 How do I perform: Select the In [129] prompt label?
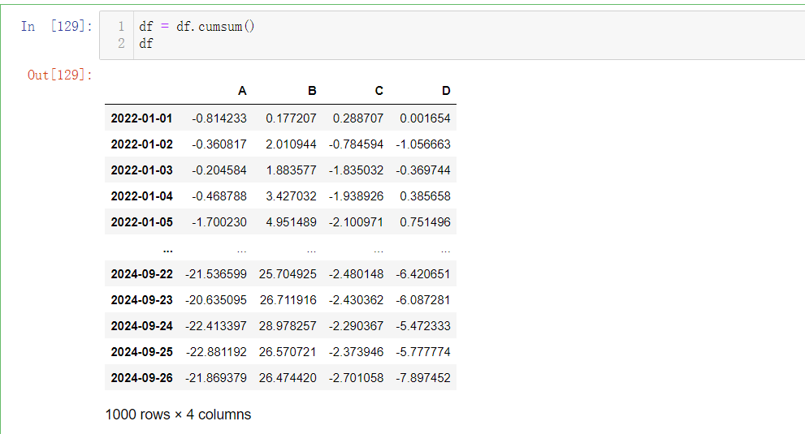point(57,26)
